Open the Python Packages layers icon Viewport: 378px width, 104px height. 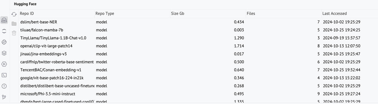pyautogui.click(x=4, y=53)
